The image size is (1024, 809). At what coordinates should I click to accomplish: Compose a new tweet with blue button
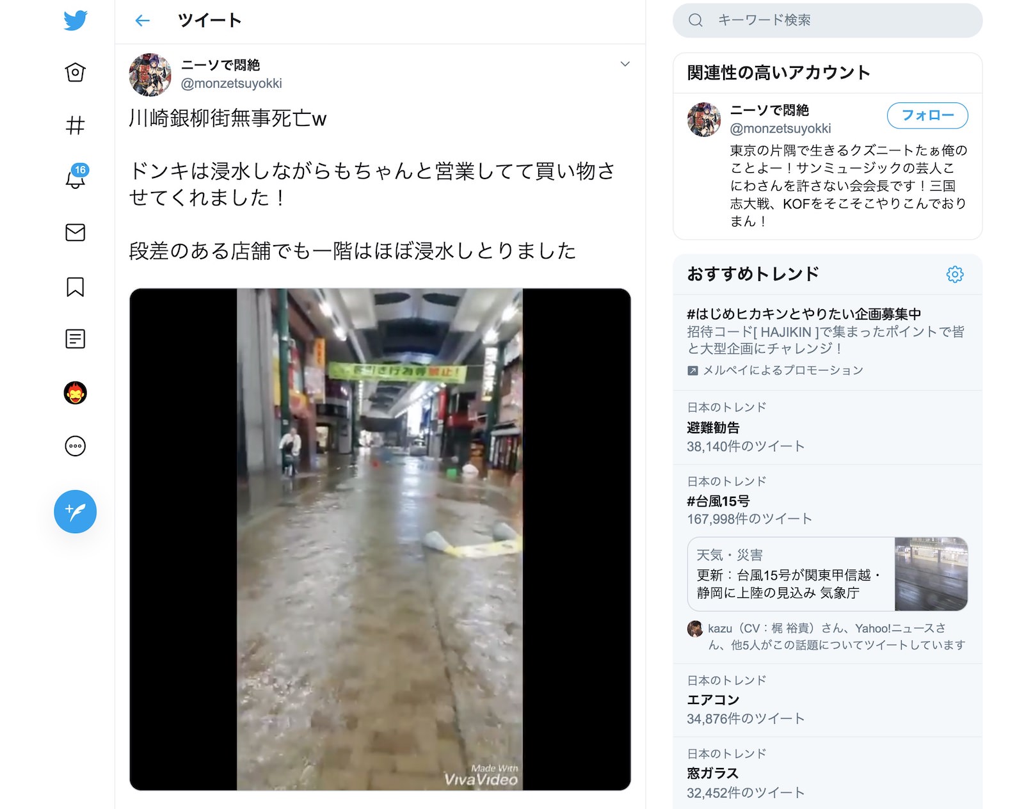point(75,511)
